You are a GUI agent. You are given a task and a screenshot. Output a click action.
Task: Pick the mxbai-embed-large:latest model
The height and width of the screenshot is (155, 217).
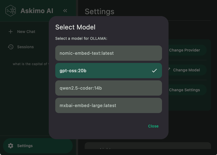(108, 105)
